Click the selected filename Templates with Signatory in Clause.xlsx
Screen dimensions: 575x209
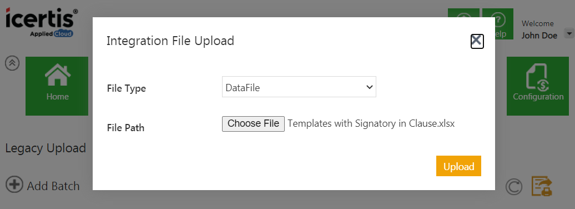[x=371, y=124]
